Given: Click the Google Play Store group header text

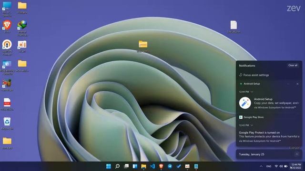Looking at the screenshot, I should [x=254, y=117].
